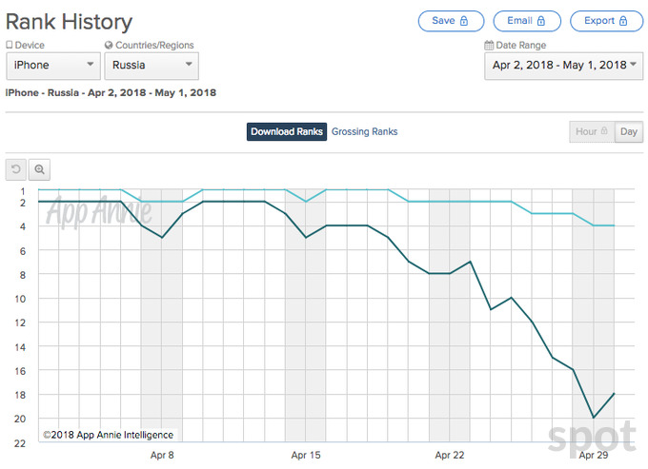Click the device icon beside Device label
Image resolution: width=648 pixels, height=469 pixels.
pyautogui.click(x=10, y=46)
